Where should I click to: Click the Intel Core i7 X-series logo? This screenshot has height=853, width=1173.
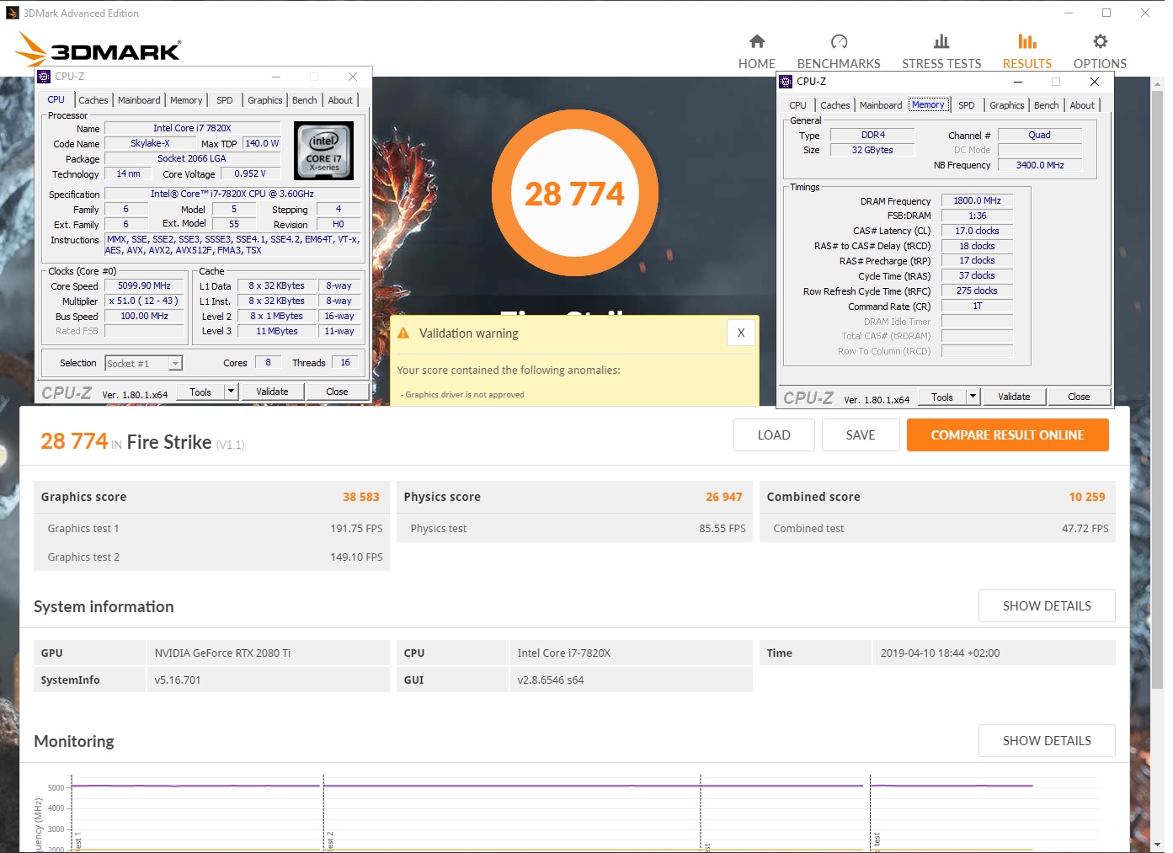pyautogui.click(x=323, y=151)
